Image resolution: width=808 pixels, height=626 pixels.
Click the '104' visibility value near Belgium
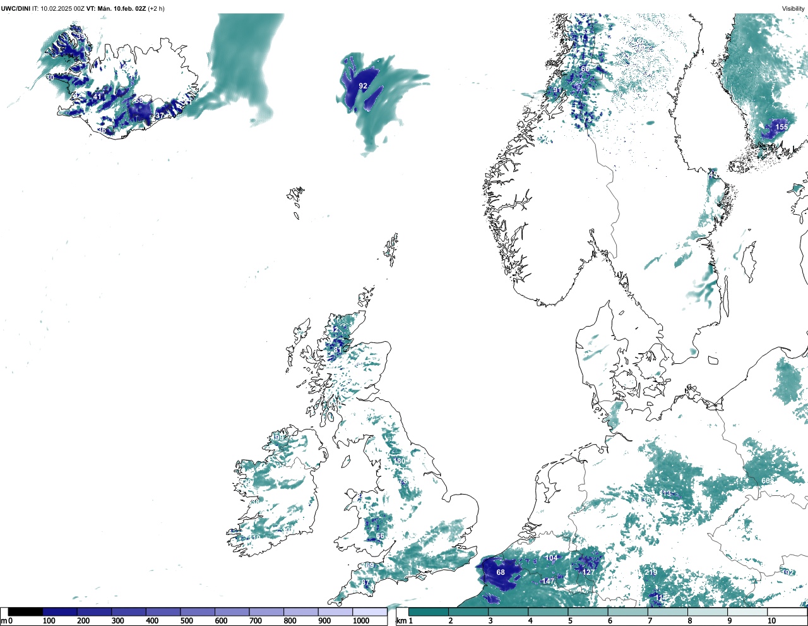coord(552,558)
